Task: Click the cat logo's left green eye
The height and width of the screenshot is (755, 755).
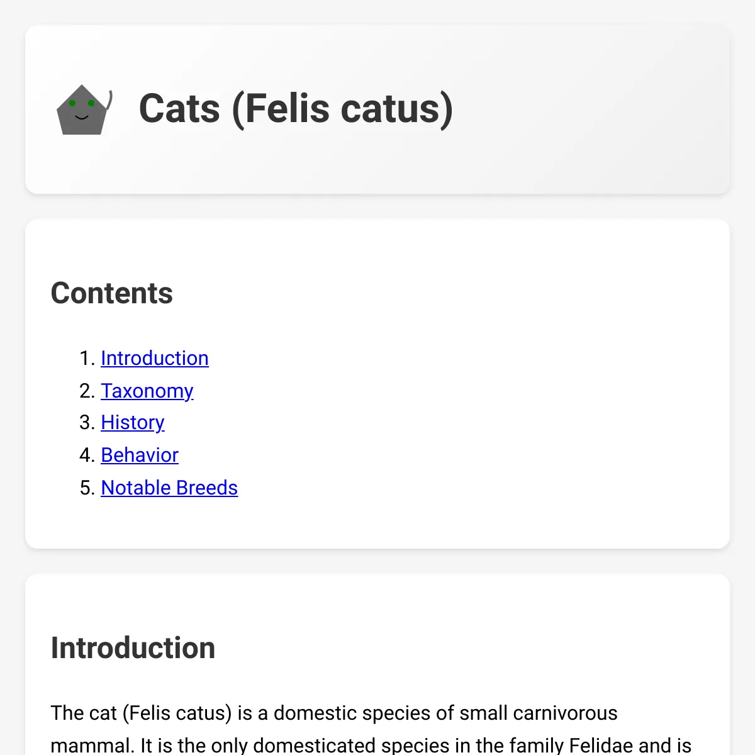Action: pyautogui.click(x=72, y=103)
